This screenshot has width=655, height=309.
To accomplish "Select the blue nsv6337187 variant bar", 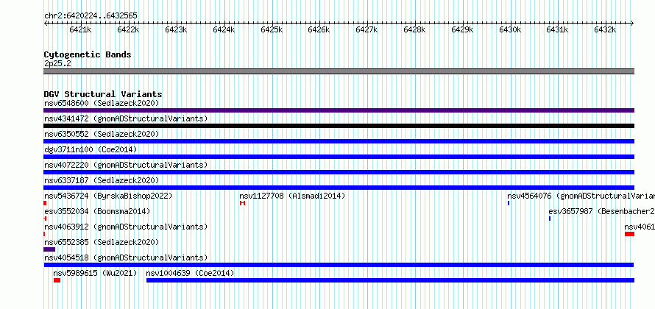I will point(339,188).
